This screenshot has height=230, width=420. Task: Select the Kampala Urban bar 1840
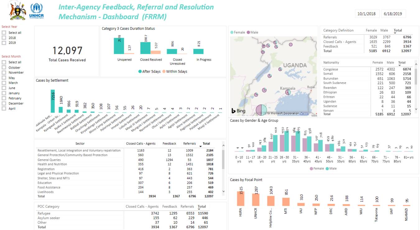tap(61, 110)
